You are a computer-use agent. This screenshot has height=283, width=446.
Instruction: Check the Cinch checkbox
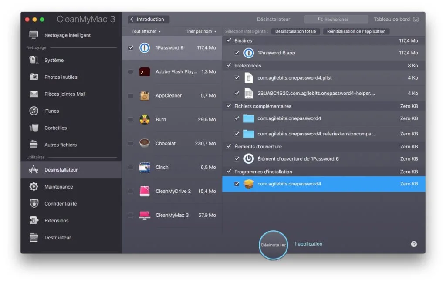[131, 167]
